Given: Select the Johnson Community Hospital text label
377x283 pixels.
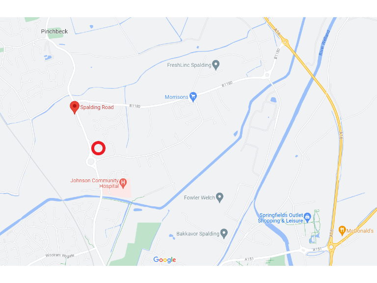Looking at the screenshot, I should [x=94, y=183].
